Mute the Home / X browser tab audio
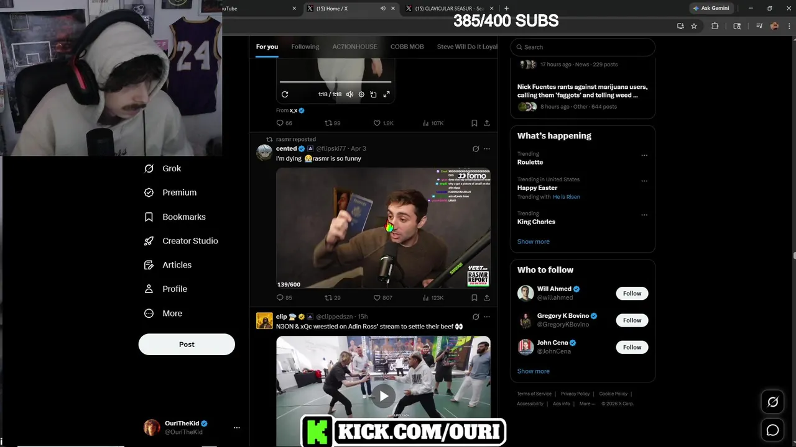Screen dimensions: 796x447 (382, 8)
